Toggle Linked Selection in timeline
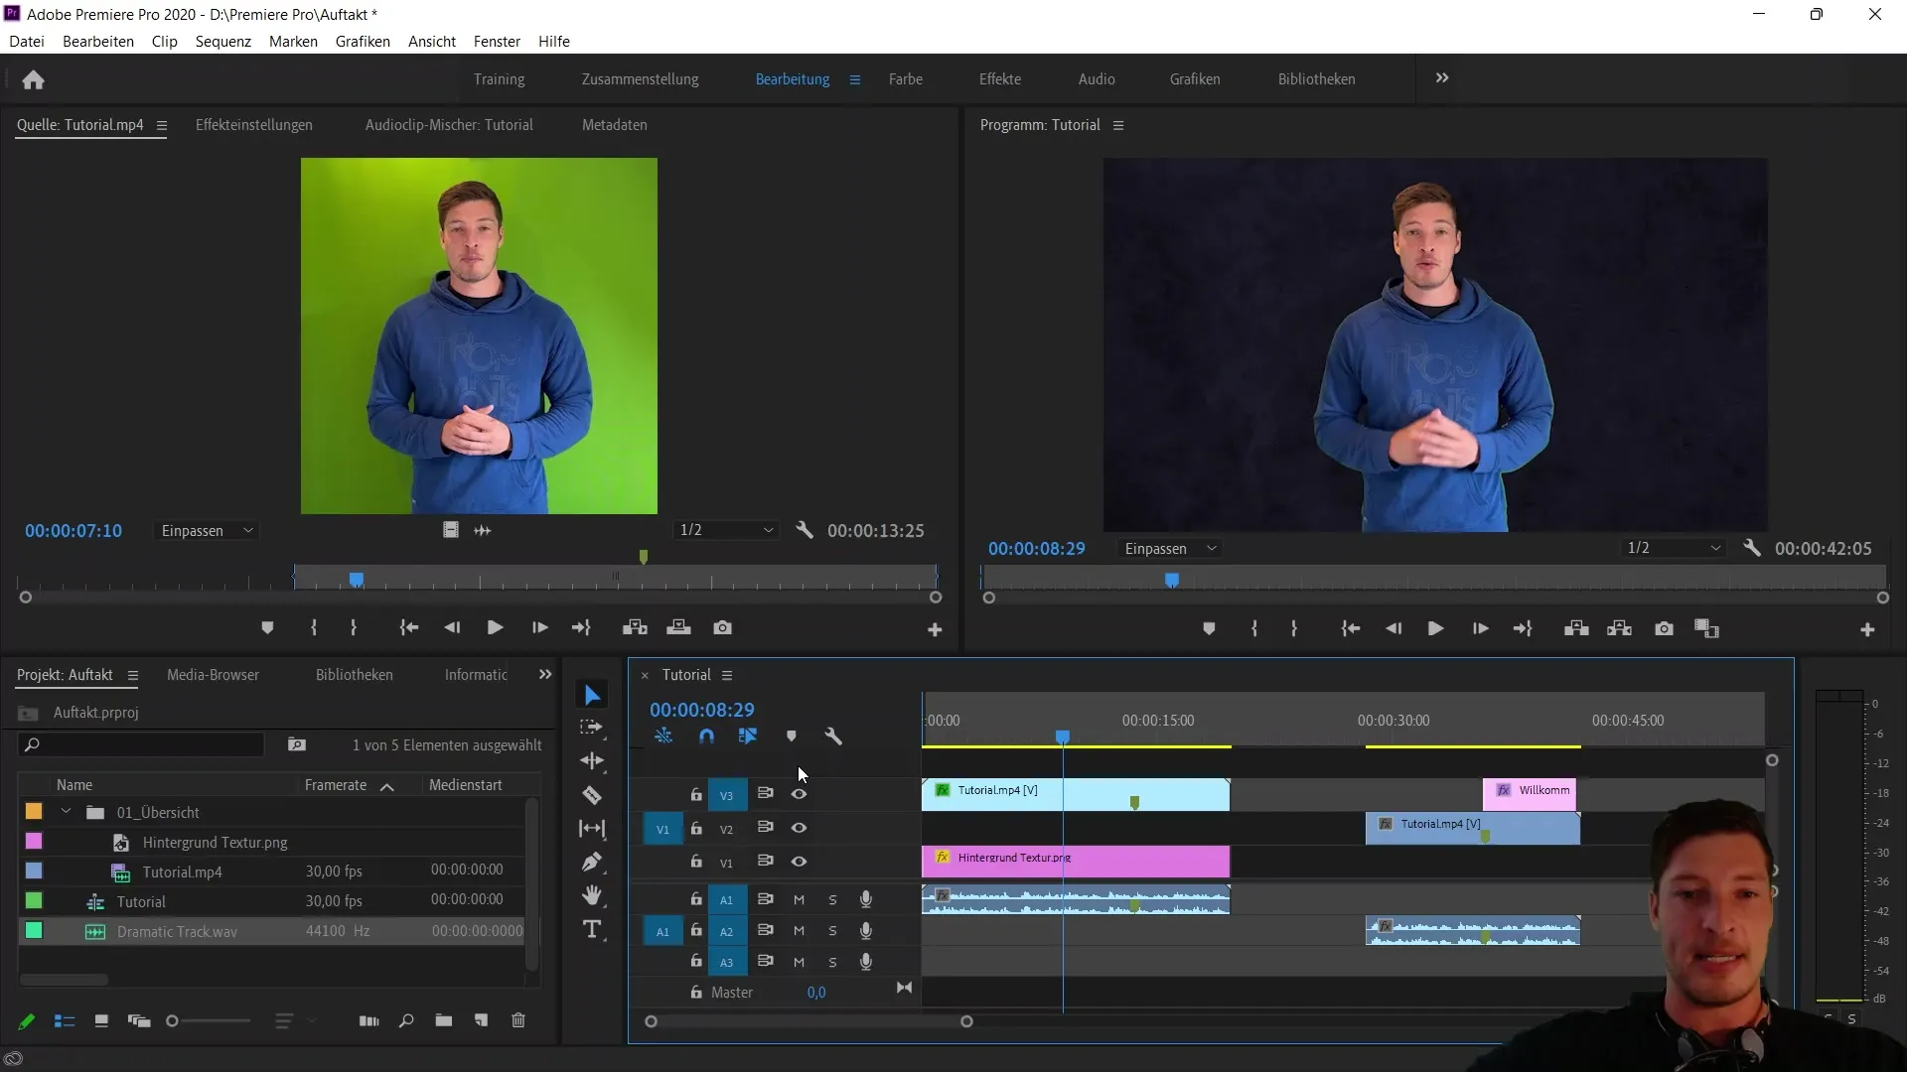1907x1072 pixels. [x=748, y=737]
